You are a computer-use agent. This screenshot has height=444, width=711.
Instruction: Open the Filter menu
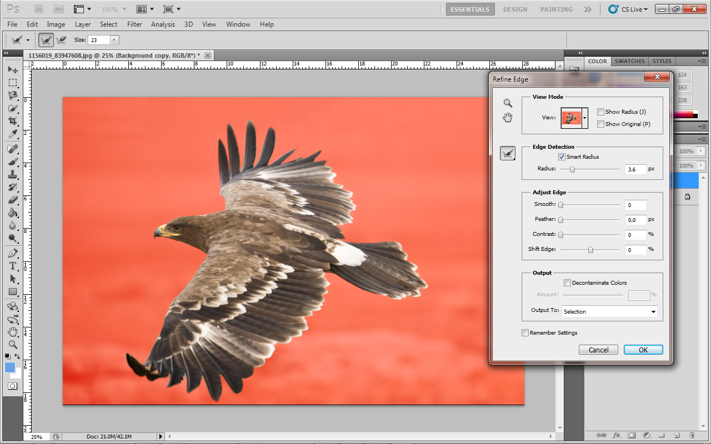point(134,24)
